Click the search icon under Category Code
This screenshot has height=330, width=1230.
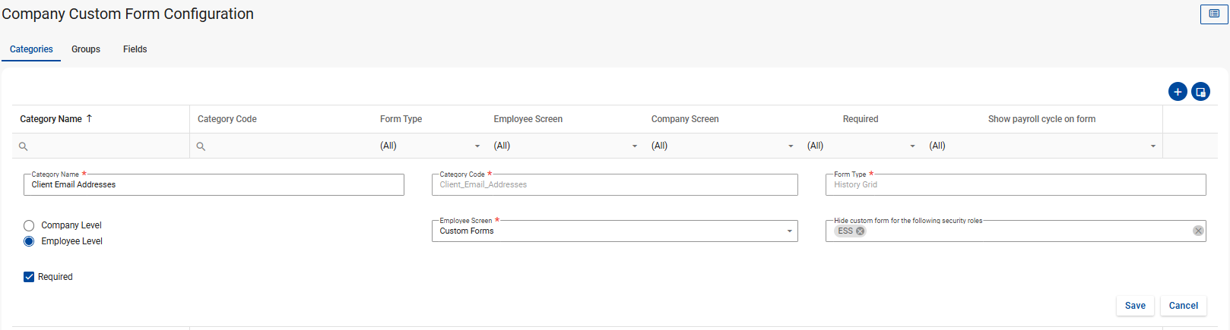click(201, 146)
